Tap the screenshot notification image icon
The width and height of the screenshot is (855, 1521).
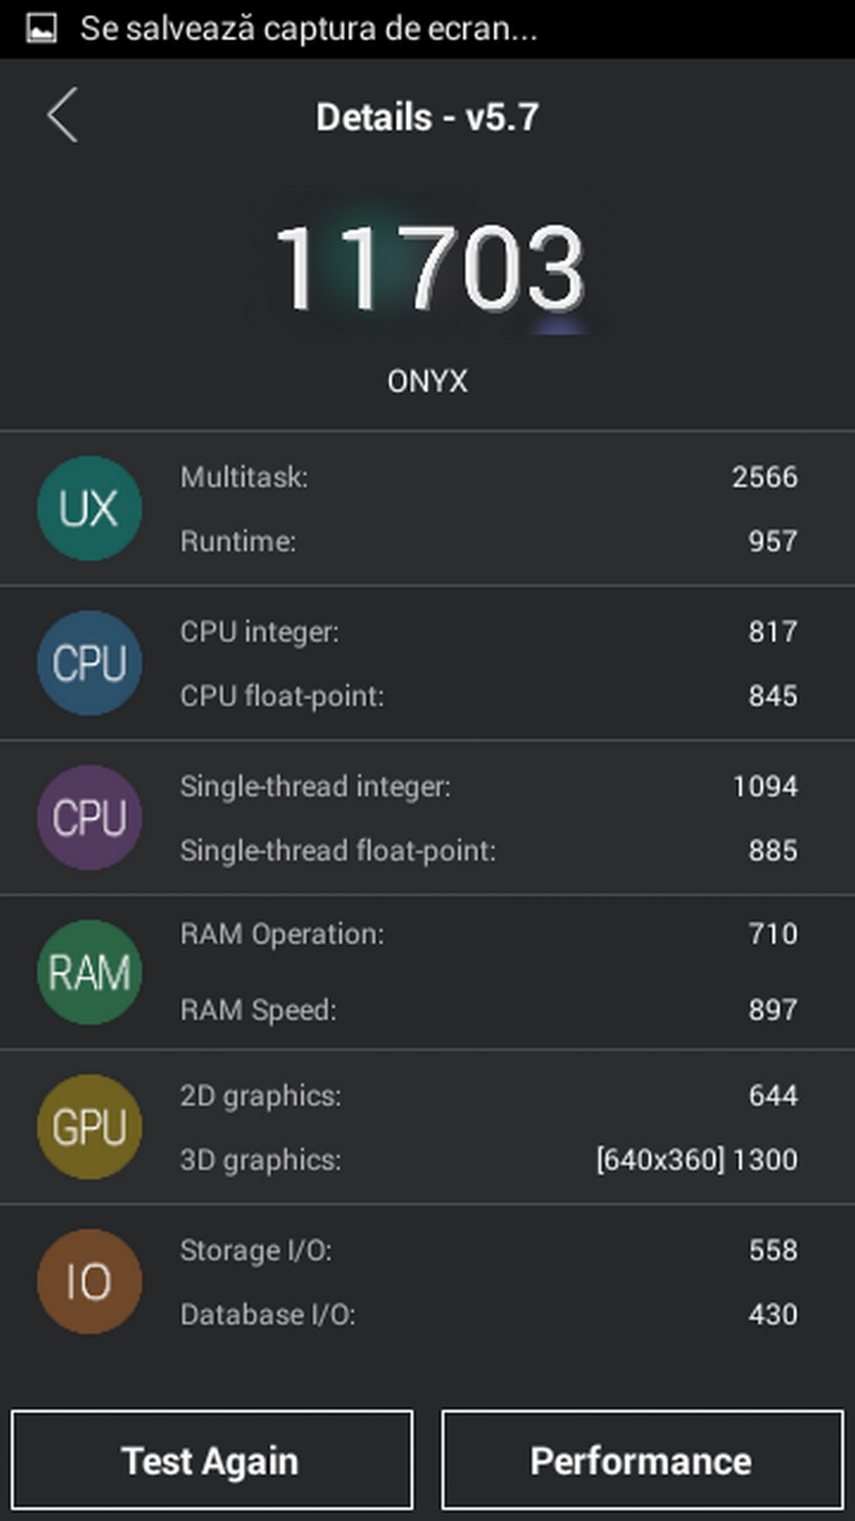point(41,29)
